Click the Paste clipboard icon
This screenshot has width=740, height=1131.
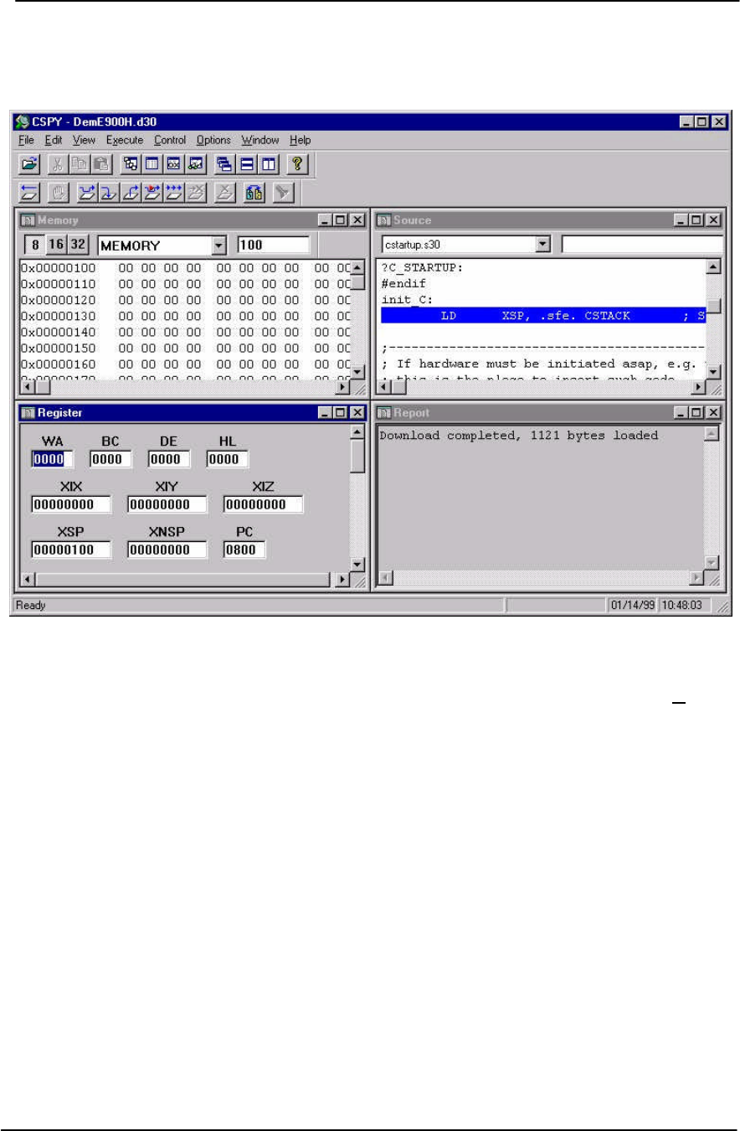[x=100, y=165]
